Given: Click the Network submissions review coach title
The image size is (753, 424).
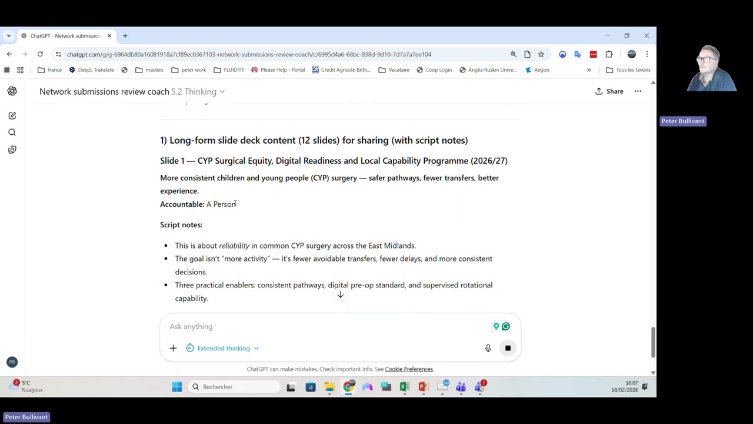Looking at the screenshot, I should click(104, 92).
